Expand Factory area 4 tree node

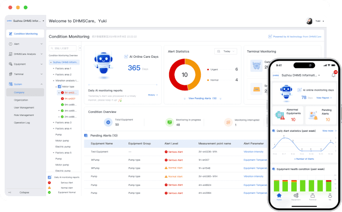point(54,129)
